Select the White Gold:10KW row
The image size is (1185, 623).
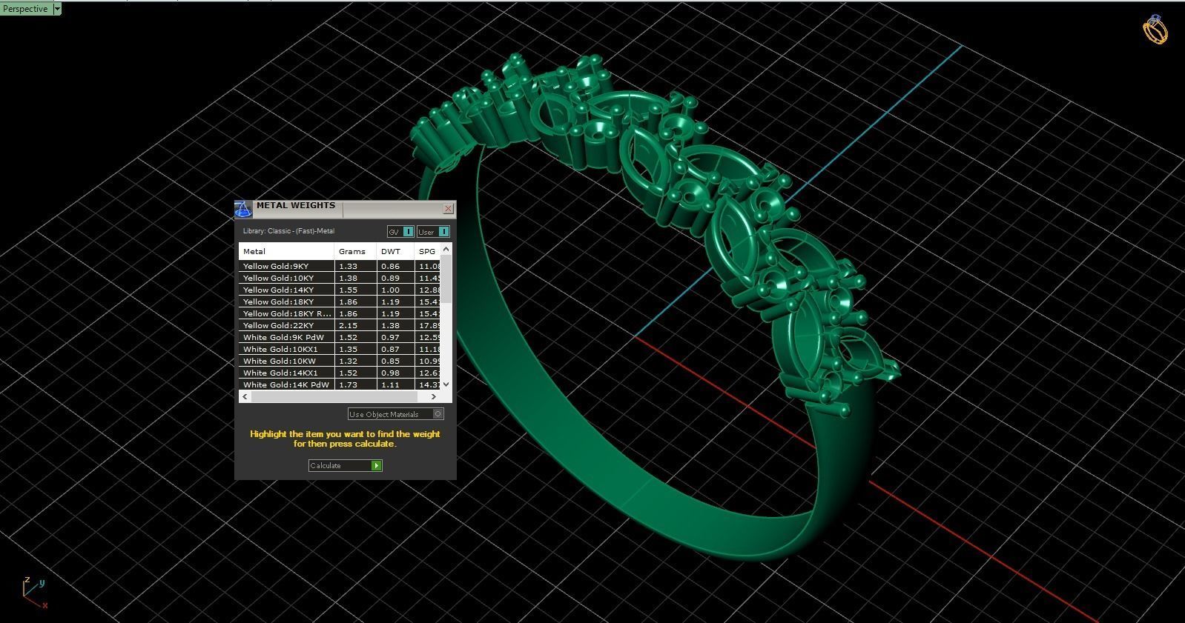point(340,361)
